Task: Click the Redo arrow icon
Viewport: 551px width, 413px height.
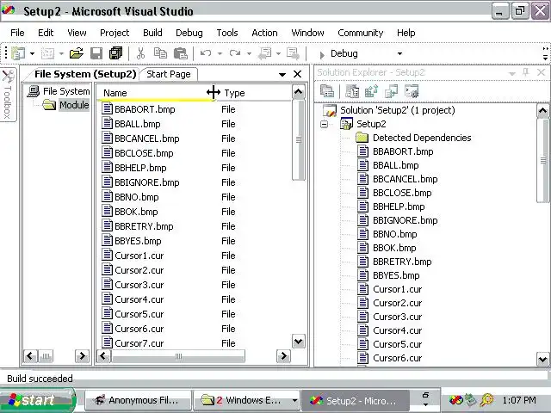Action: coord(235,53)
